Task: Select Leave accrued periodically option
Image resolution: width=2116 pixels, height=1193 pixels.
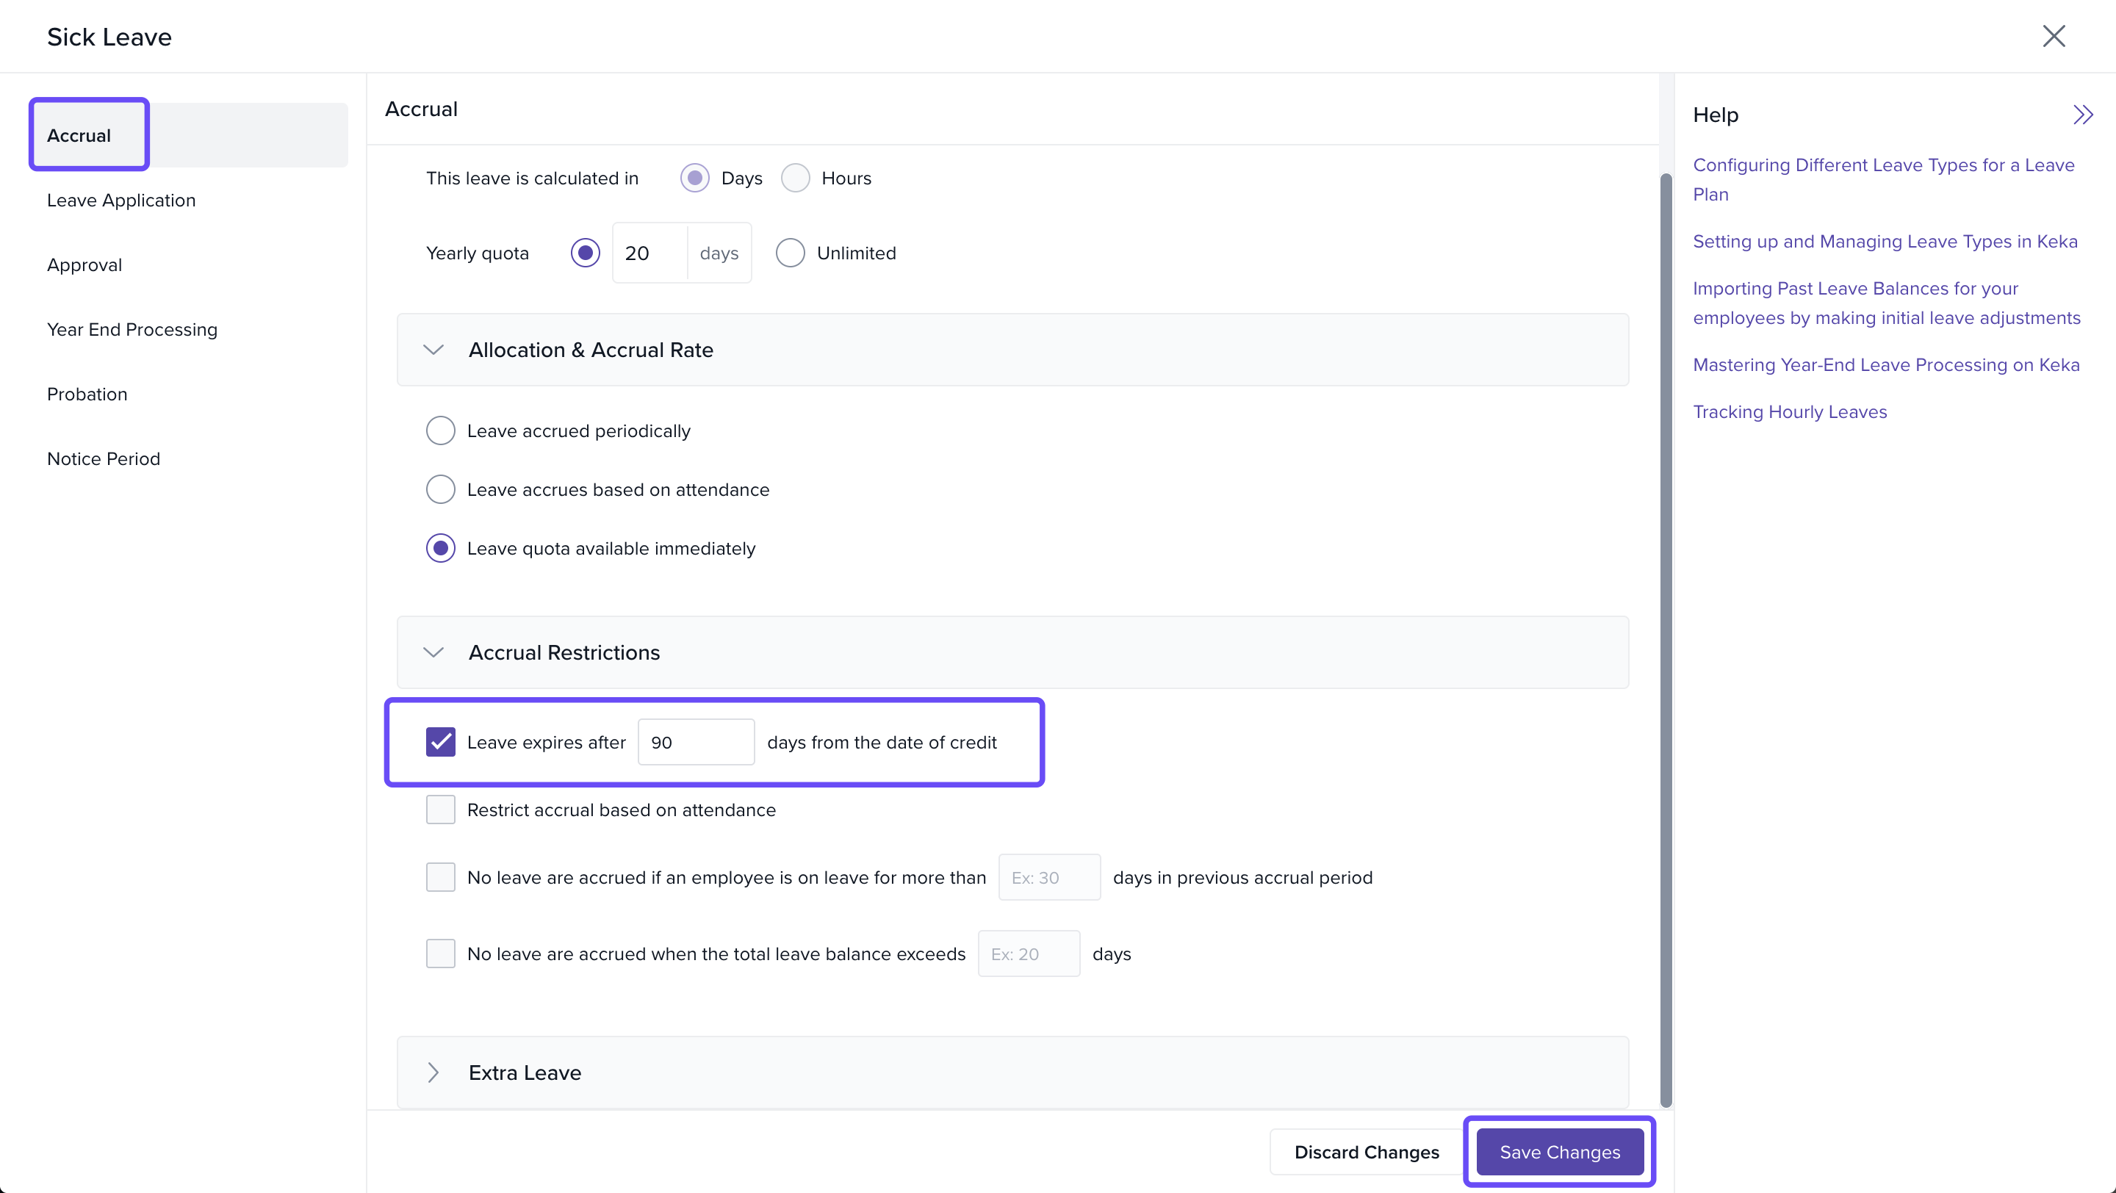Action: (x=440, y=430)
